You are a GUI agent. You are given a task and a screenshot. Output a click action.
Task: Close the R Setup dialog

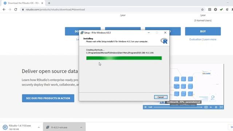coord(165,32)
